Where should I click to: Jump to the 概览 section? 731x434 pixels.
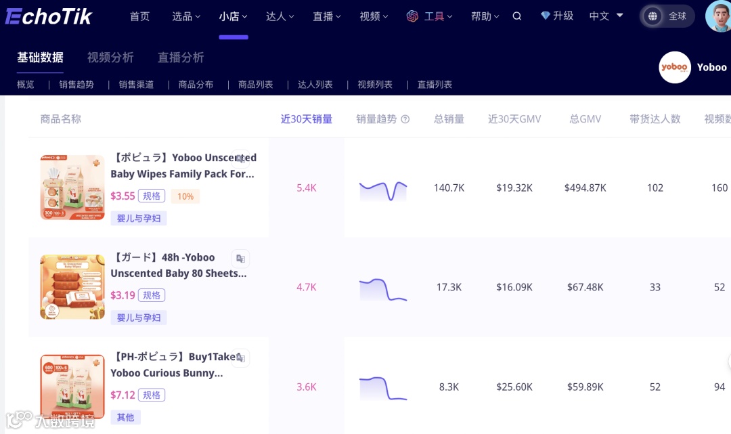[26, 85]
